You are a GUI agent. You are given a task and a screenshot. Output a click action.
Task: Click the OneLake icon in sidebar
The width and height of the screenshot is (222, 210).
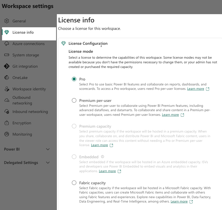point(7,78)
